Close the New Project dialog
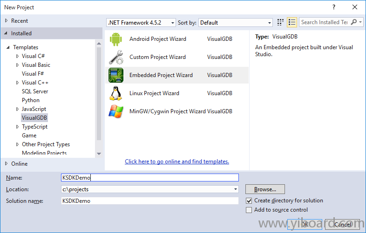 355,7
